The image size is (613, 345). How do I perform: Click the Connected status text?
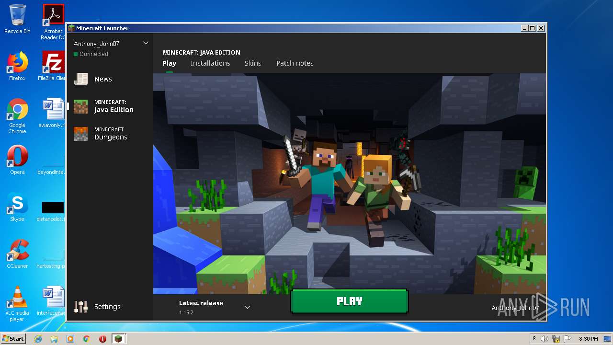[94, 54]
